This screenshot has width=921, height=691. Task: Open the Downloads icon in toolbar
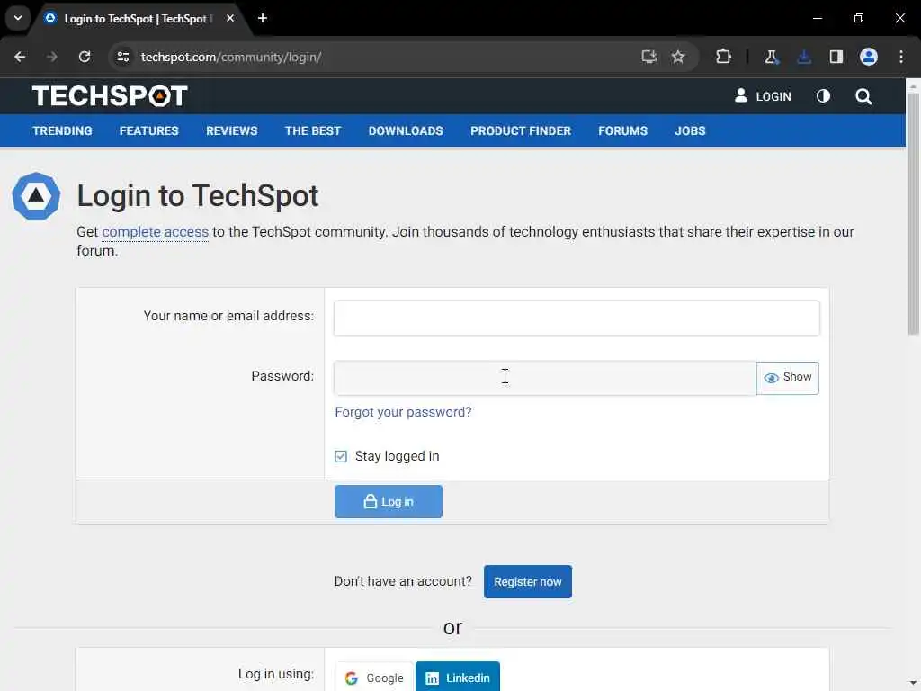click(804, 57)
